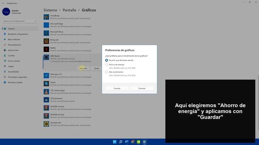
Task: Click the Películas y TV app icon
Action: point(46,75)
